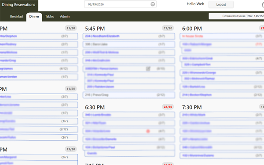This screenshot has width=264, height=165.
Task: Click the 17/20 badge for 5:45 PM
Action: pos(168,28)
